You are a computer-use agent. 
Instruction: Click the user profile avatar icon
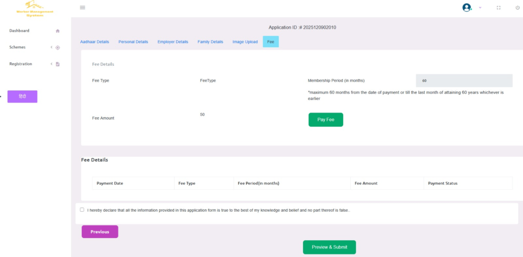coord(466,8)
